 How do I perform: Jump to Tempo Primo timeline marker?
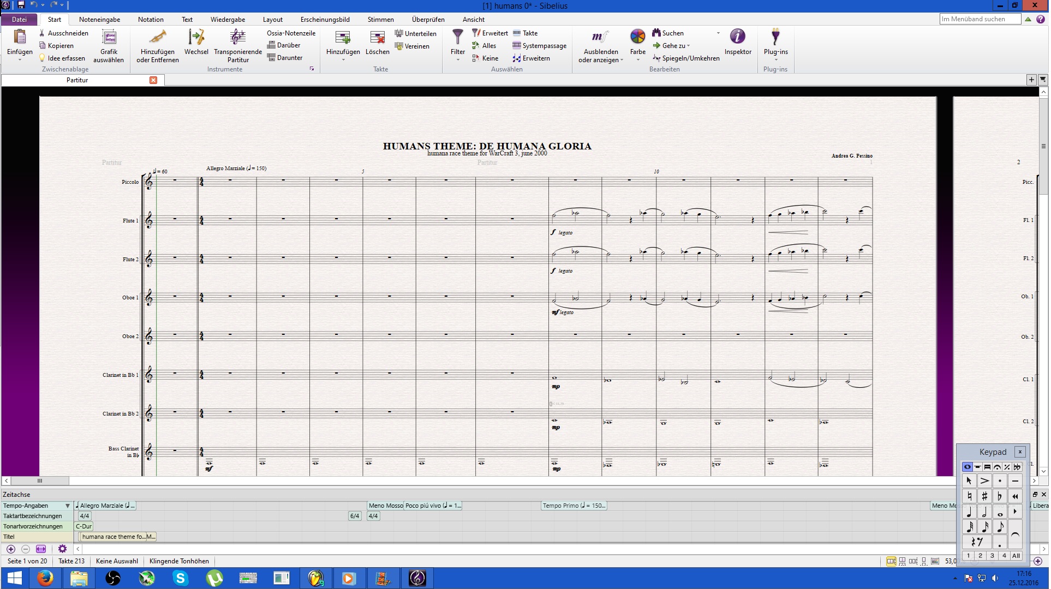point(574,506)
